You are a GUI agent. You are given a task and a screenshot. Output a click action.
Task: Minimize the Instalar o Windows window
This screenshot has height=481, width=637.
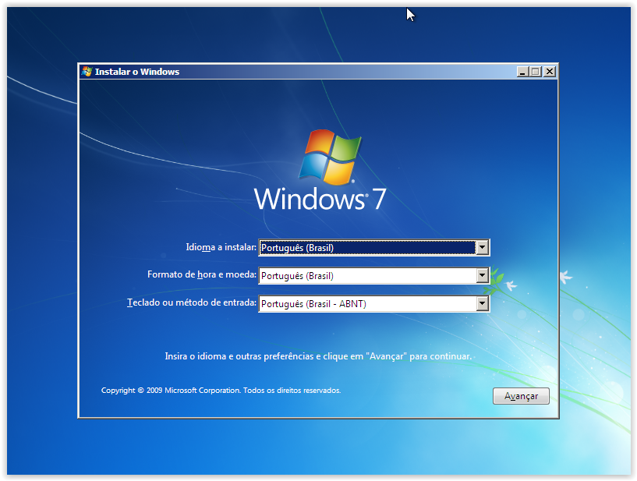click(x=522, y=72)
